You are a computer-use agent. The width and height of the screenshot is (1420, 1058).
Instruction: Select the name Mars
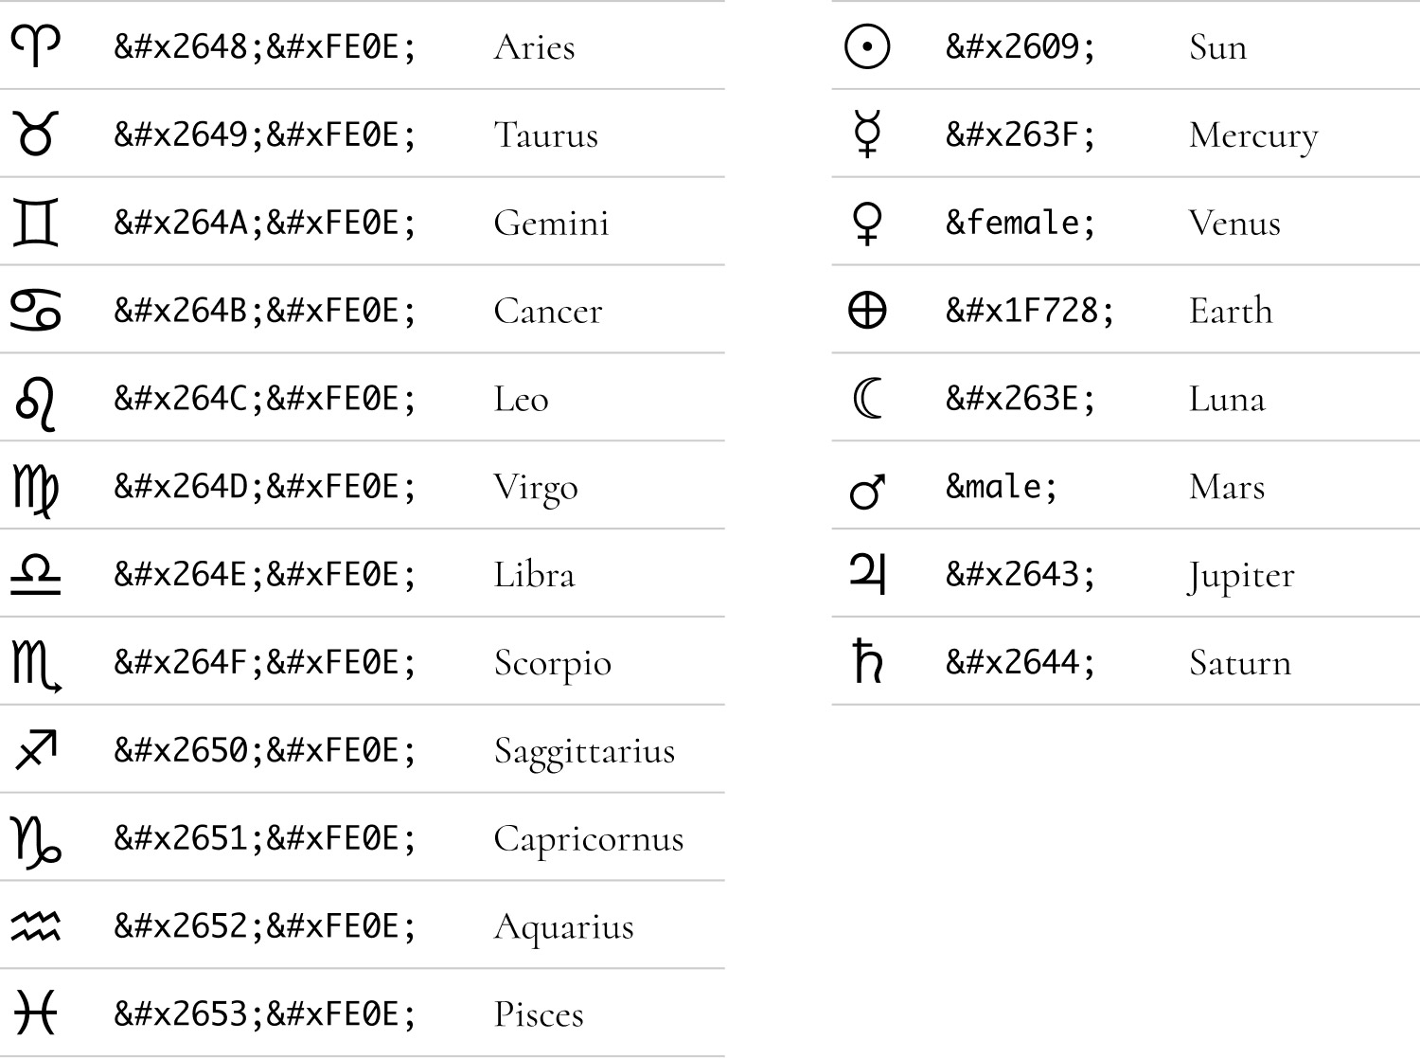point(1228,488)
